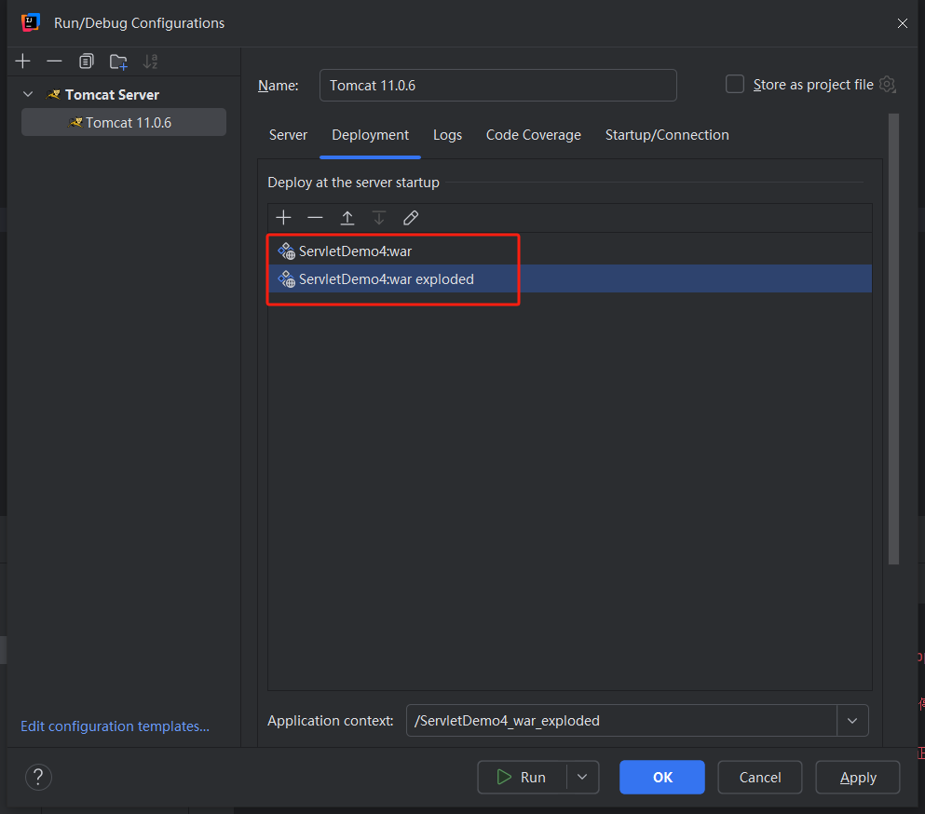This screenshot has width=925, height=814.
Task: Enable Store as project file
Action: [734, 85]
